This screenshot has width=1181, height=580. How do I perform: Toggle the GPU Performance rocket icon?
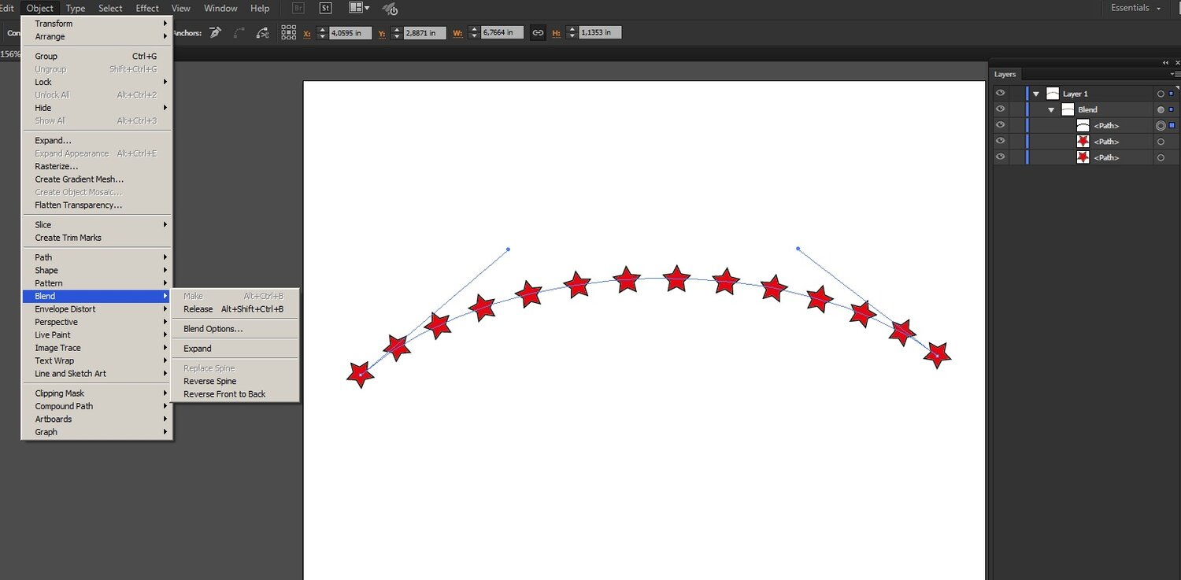(x=390, y=9)
